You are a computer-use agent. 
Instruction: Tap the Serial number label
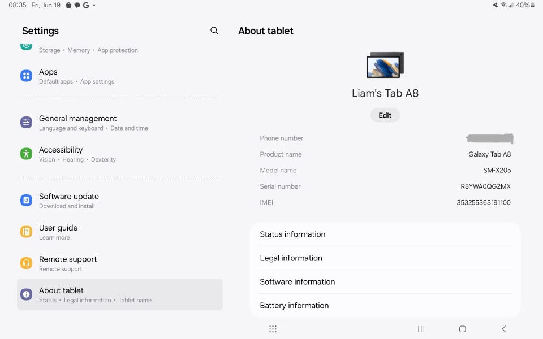click(x=280, y=186)
